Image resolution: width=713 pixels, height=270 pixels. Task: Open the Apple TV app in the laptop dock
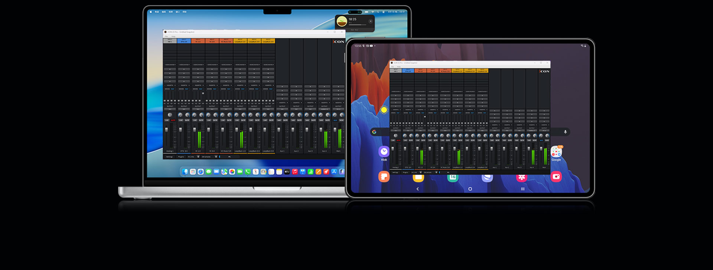287,172
